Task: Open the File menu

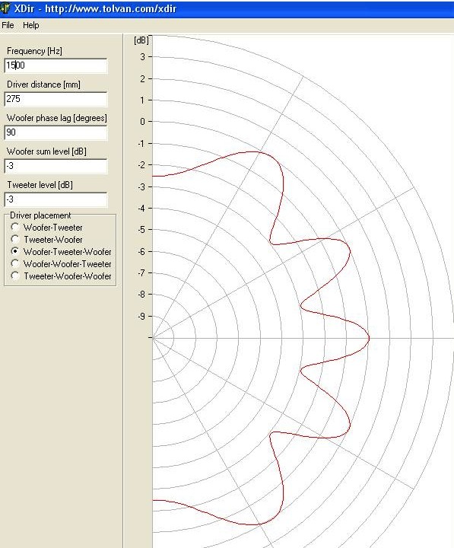Action: tap(8, 25)
